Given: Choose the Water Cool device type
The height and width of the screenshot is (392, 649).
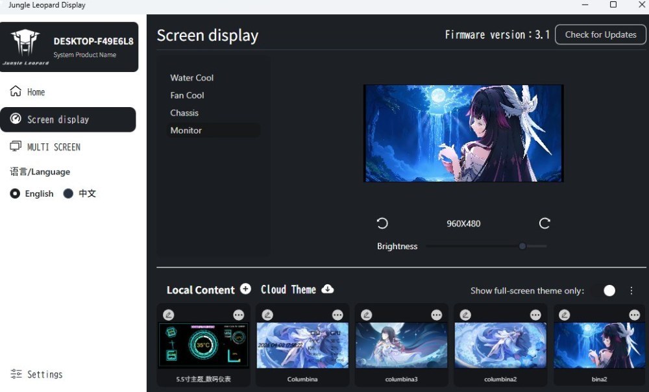Looking at the screenshot, I should coord(191,78).
